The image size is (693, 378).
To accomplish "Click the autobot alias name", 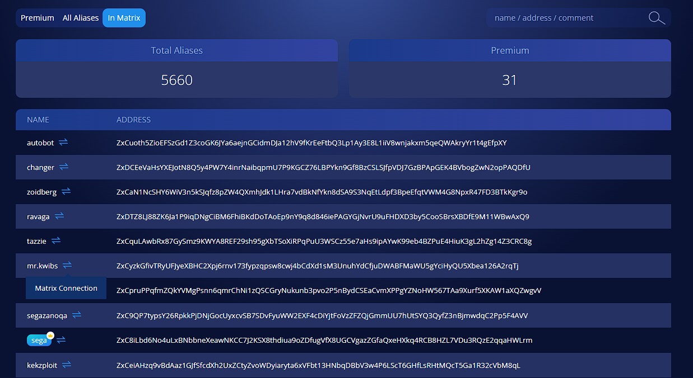I will [40, 143].
